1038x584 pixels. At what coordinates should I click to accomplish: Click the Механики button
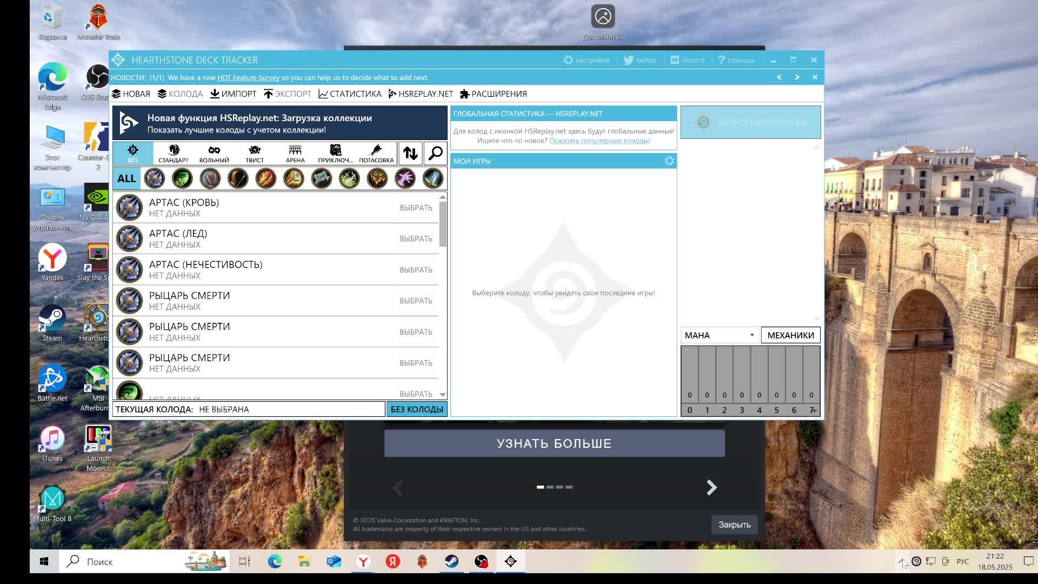pyautogui.click(x=790, y=335)
